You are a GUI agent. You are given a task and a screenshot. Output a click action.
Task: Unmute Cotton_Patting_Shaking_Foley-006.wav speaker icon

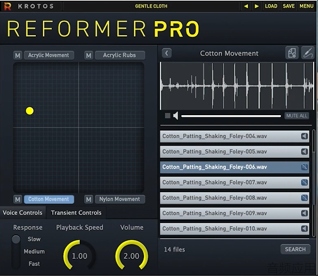[304, 167]
